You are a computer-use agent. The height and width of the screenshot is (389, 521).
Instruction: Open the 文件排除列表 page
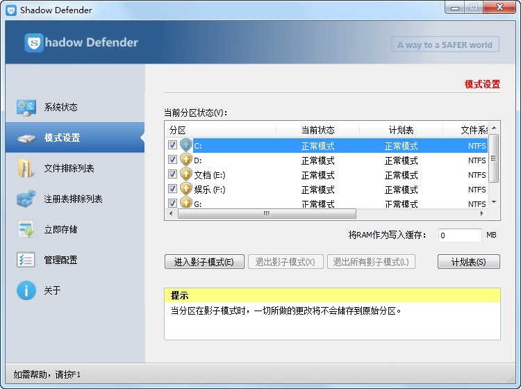pos(75,168)
